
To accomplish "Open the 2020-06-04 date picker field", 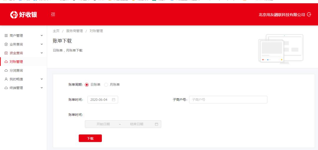I will click(103, 100).
